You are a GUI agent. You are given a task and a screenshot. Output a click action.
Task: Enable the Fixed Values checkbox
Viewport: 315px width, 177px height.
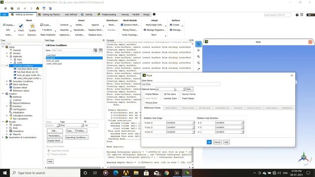coord(180,98)
